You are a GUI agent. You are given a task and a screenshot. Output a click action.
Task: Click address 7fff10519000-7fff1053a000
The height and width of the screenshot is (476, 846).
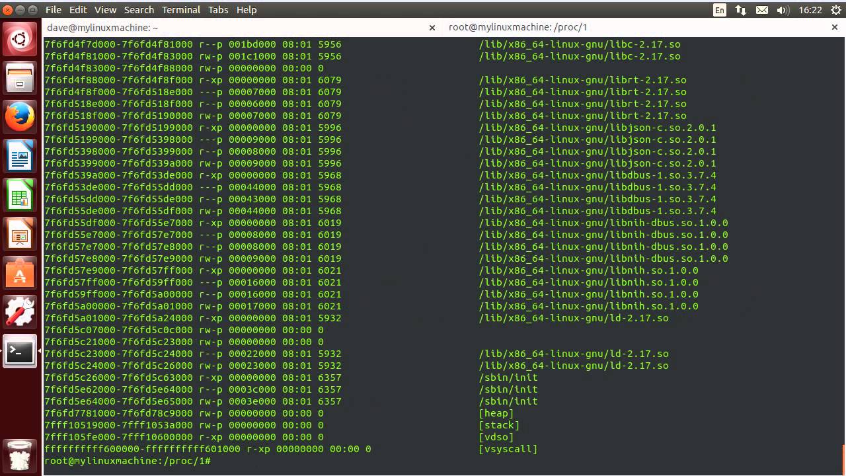pyautogui.click(x=118, y=425)
